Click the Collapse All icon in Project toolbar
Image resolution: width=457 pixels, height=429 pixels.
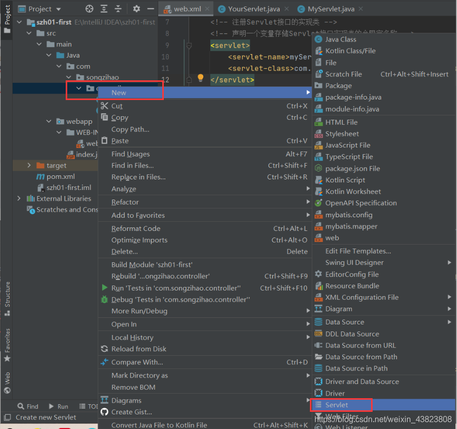(118, 9)
